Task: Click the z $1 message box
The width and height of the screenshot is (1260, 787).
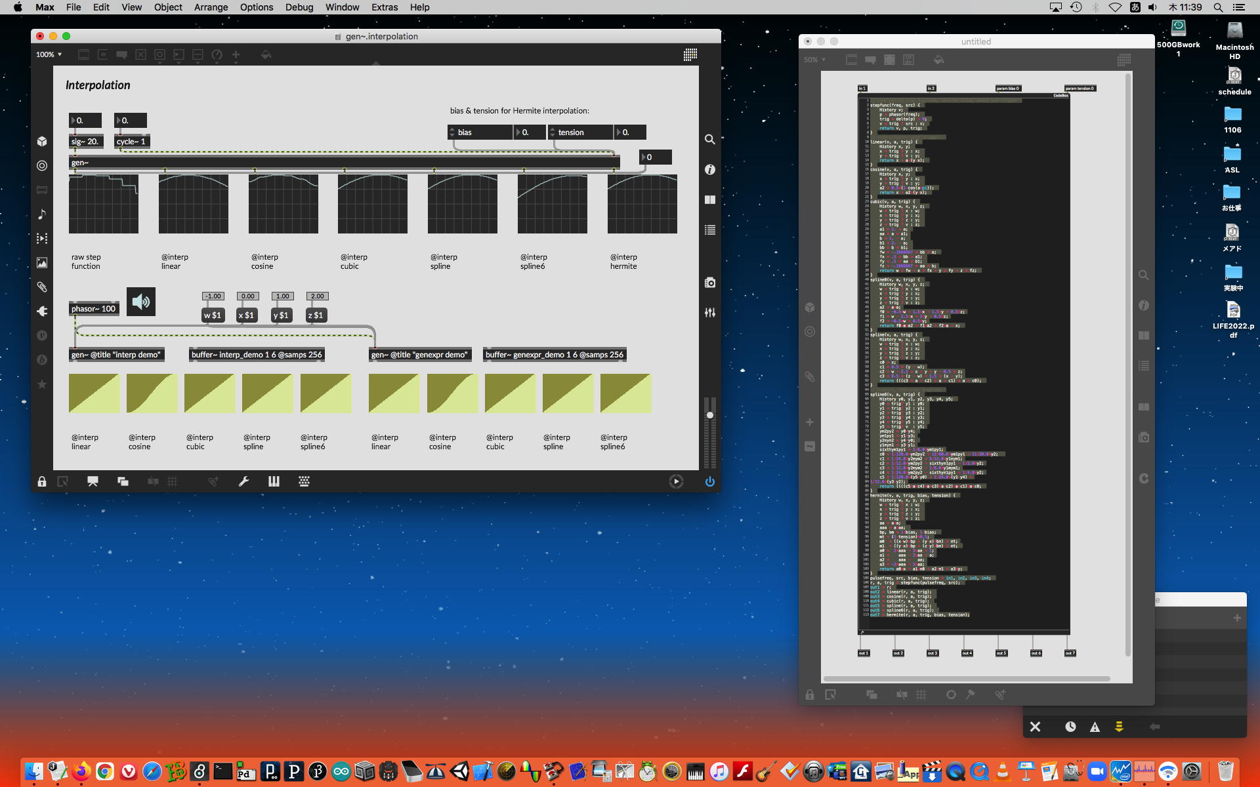Action: 316,315
